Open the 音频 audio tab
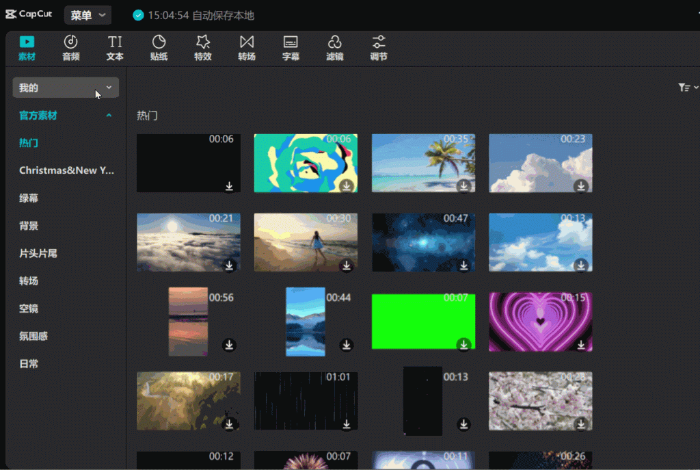This screenshot has width=700, height=470. pos(70,48)
